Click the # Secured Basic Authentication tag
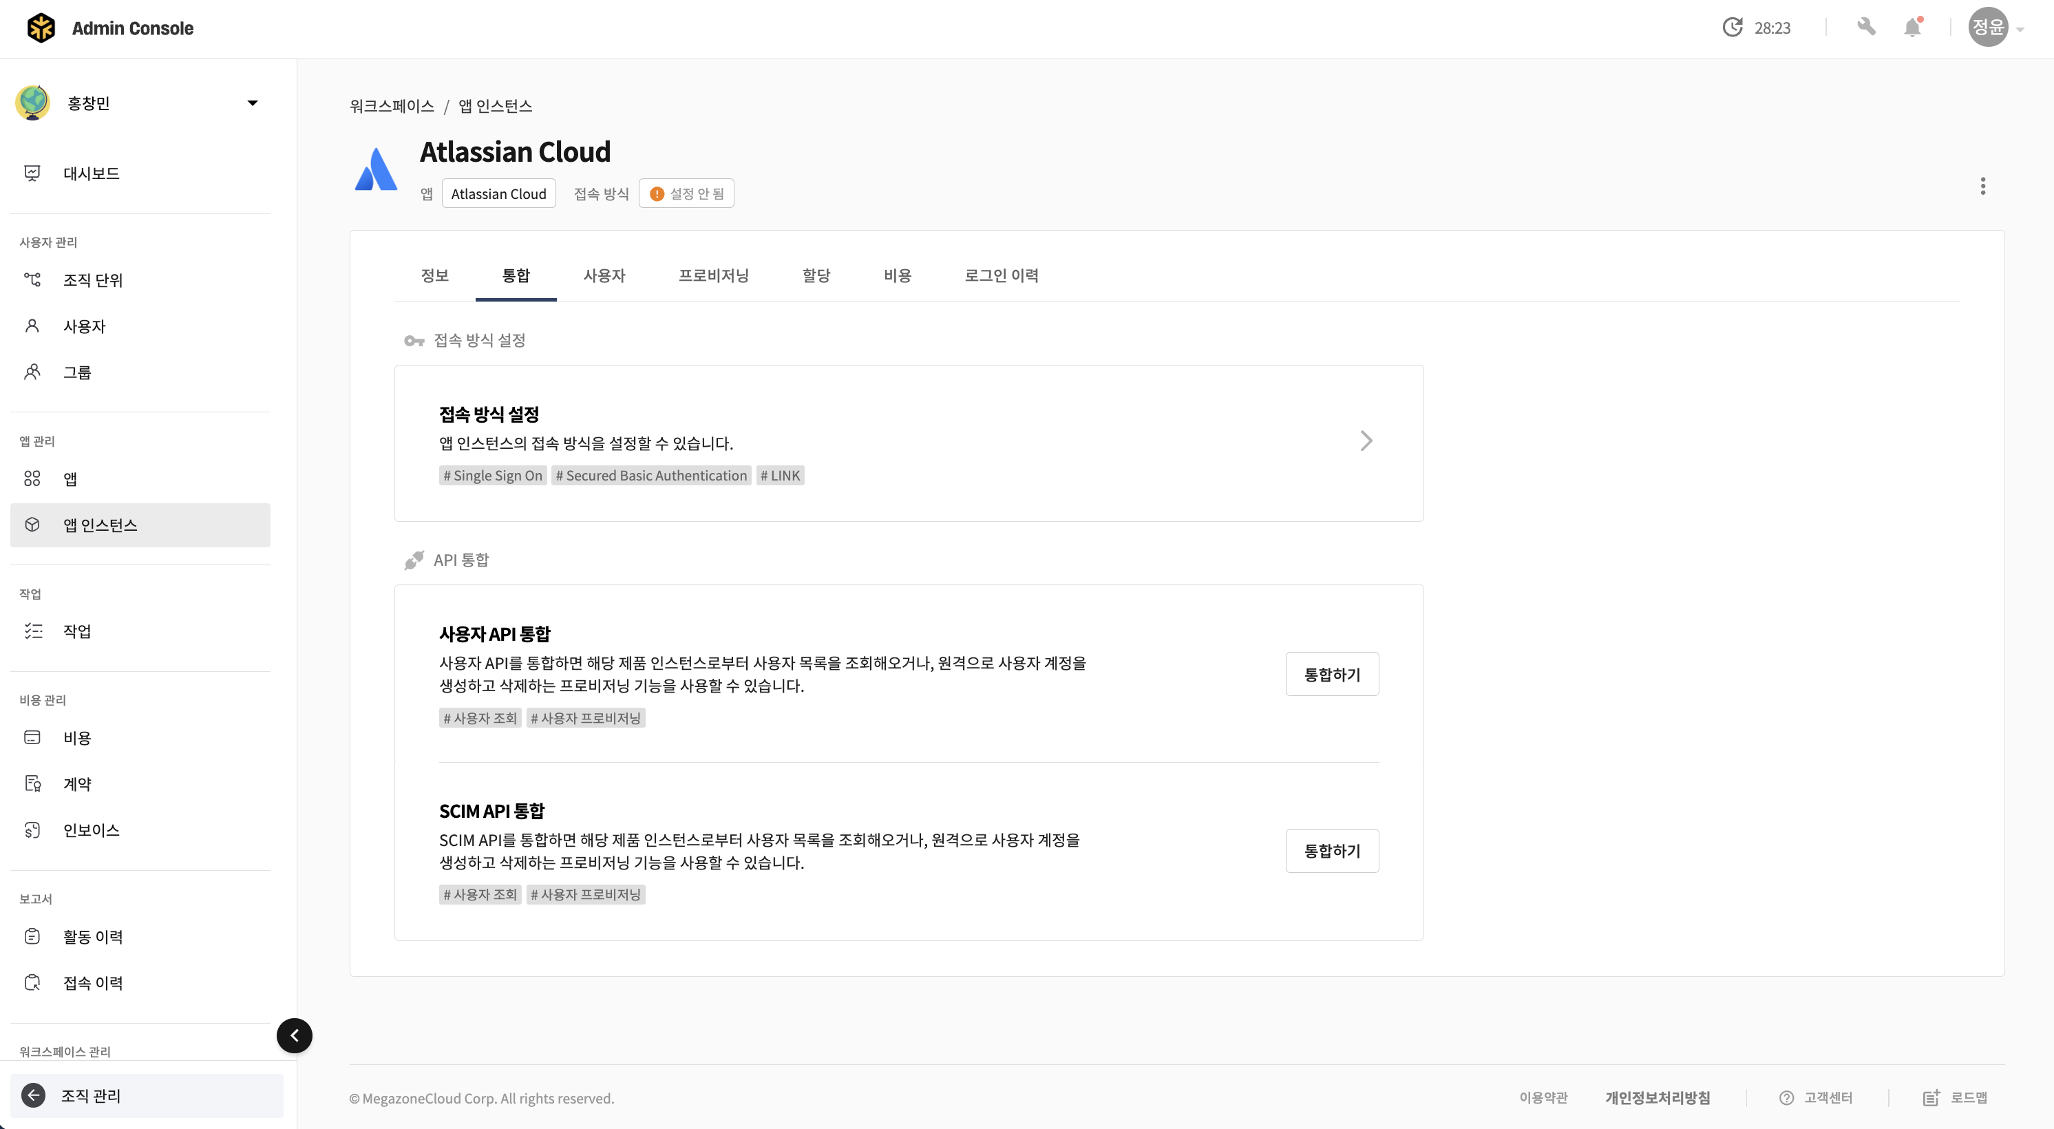 (x=651, y=475)
